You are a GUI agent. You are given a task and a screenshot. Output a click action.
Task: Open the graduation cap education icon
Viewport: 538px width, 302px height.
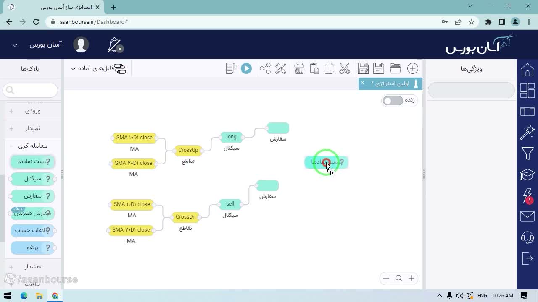tap(527, 174)
